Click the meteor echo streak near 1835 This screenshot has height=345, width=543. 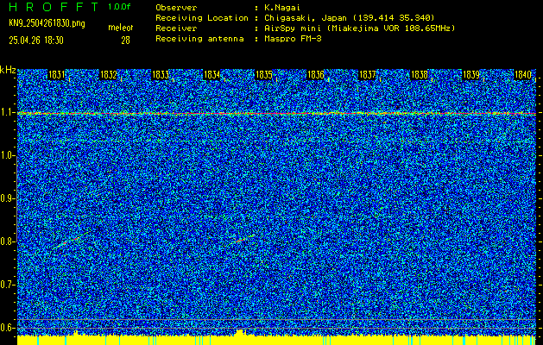click(x=241, y=240)
